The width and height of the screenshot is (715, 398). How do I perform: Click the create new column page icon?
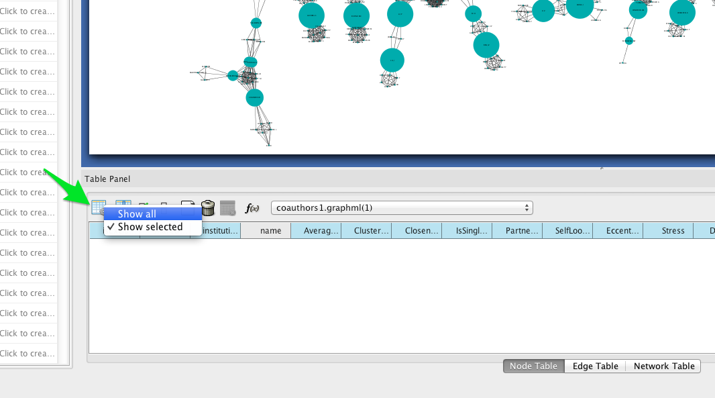[187, 203]
